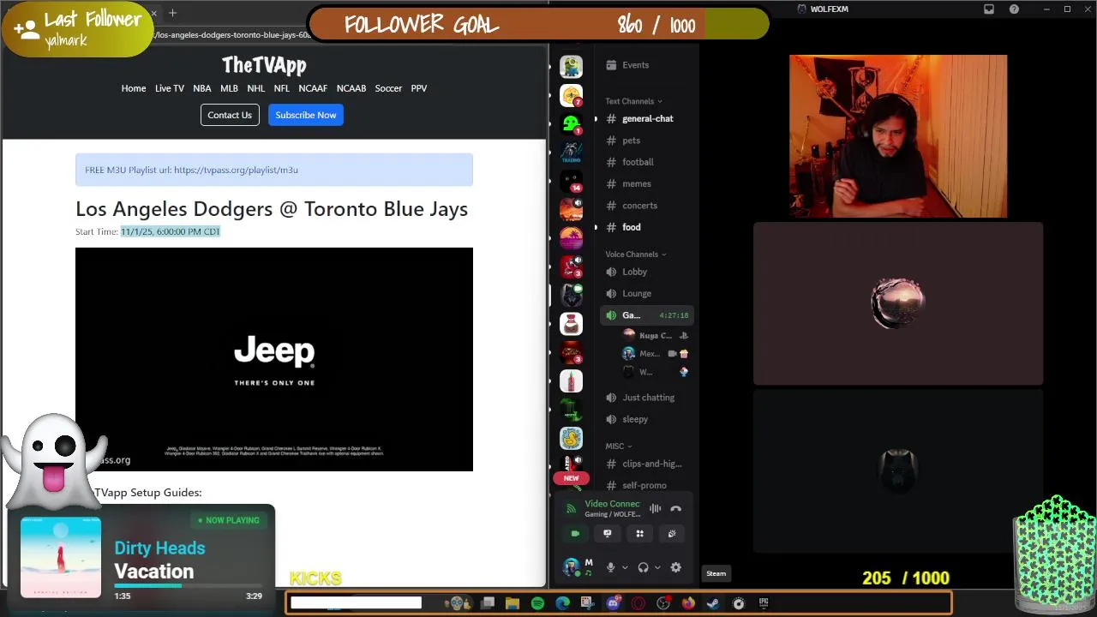1097x617 pixels.
Task: Open Opera GX from the taskbar
Action: tap(638, 603)
